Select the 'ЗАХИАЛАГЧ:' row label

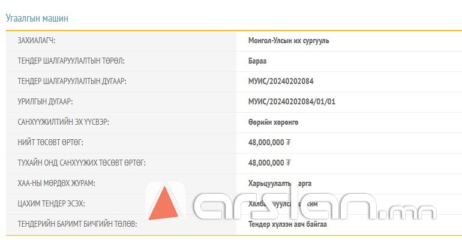click(x=41, y=41)
